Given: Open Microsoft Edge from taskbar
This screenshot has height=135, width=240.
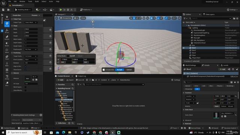Looking at the screenshot, I should pos(63,132).
